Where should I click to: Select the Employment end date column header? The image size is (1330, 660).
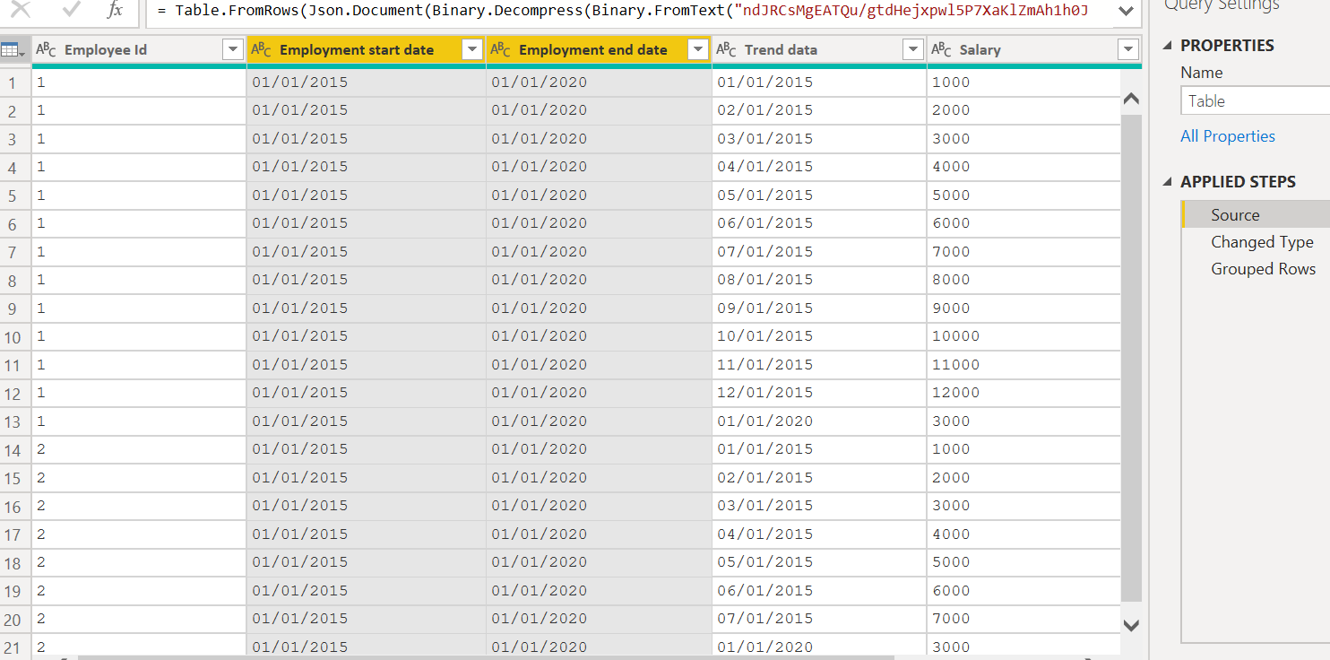(599, 50)
